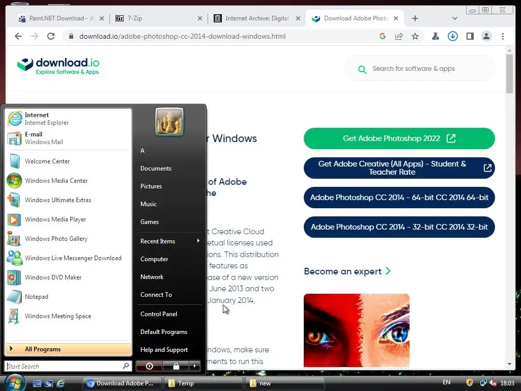Open Control Panel
This screenshot has width=521, height=391.
pyautogui.click(x=159, y=314)
